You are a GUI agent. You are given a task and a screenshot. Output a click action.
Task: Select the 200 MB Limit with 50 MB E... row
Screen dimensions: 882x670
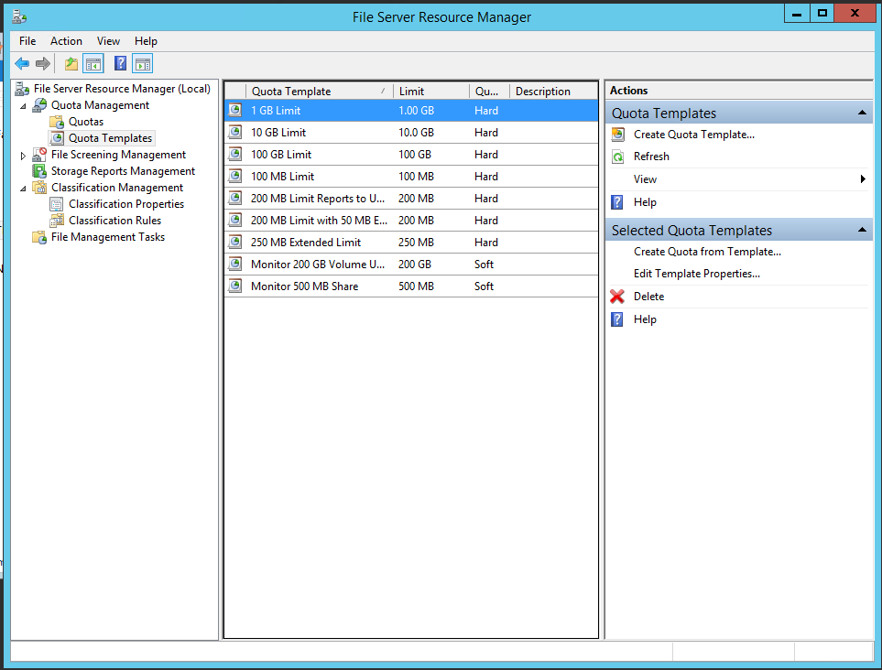tap(411, 221)
